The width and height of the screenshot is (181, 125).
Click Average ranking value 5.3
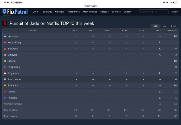175,104
